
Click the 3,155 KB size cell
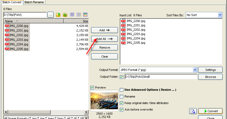(x=82, y=35)
